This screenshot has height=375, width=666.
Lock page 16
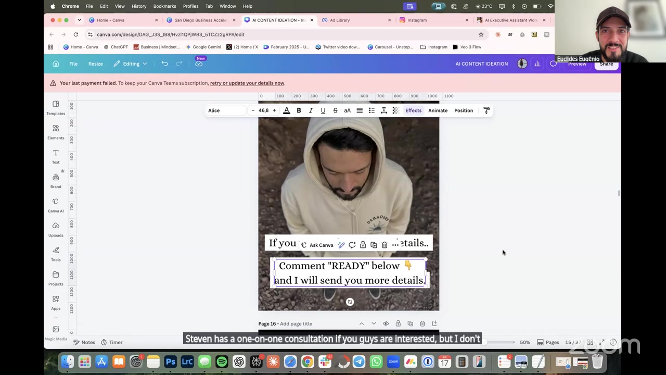click(x=398, y=324)
